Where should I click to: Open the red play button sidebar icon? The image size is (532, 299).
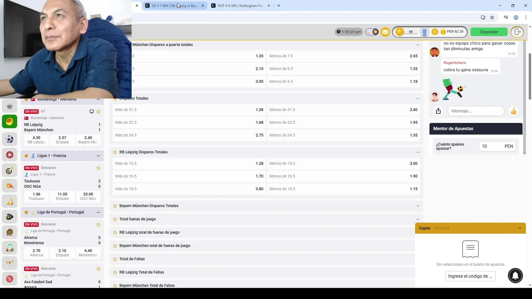point(10,155)
